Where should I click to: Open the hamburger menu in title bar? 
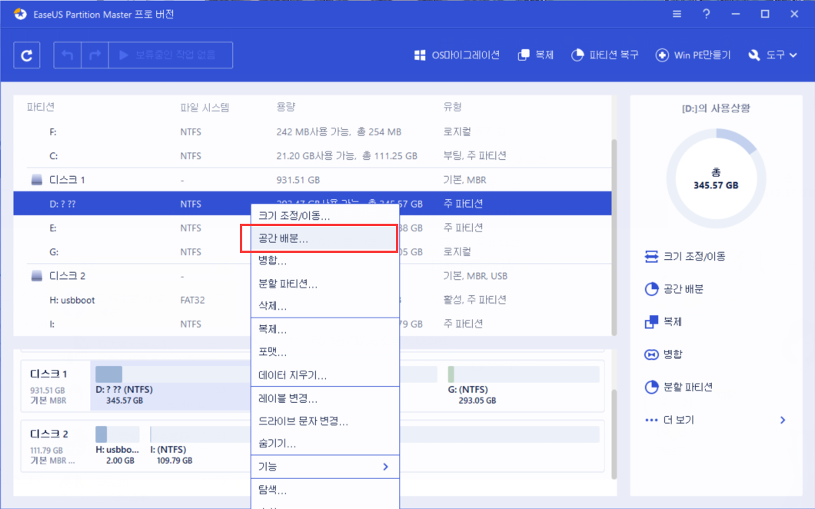[x=677, y=14]
